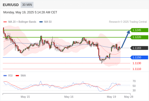This screenshot has width=149, height=101.
Task: Click the 30 MIN timeframe badge
Action: [27, 5]
